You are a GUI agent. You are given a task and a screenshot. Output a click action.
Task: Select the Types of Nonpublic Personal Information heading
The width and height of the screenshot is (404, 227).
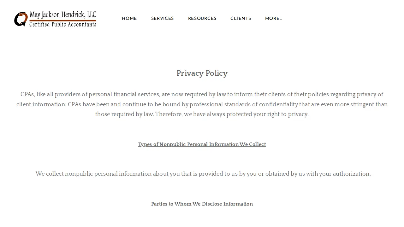point(202,144)
